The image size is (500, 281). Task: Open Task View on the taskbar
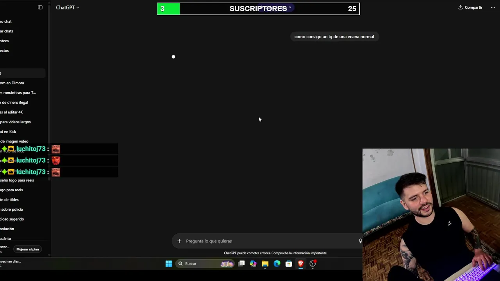click(x=241, y=264)
